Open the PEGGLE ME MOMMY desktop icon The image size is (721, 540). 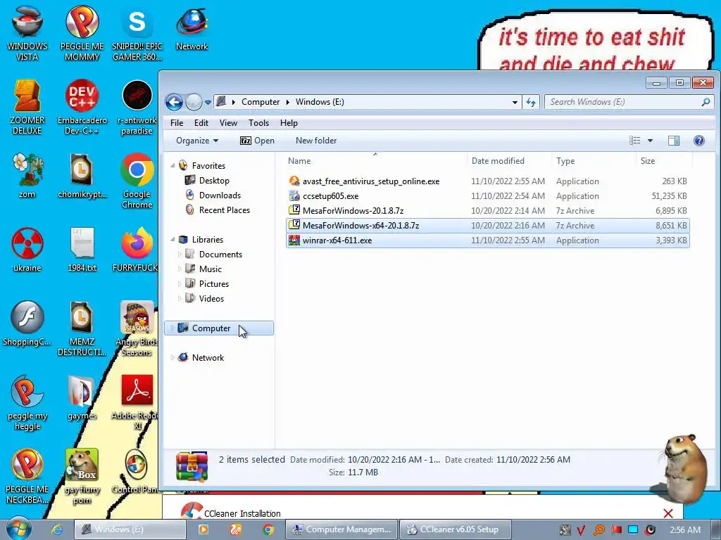pyautogui.click(x=82, y=33)
